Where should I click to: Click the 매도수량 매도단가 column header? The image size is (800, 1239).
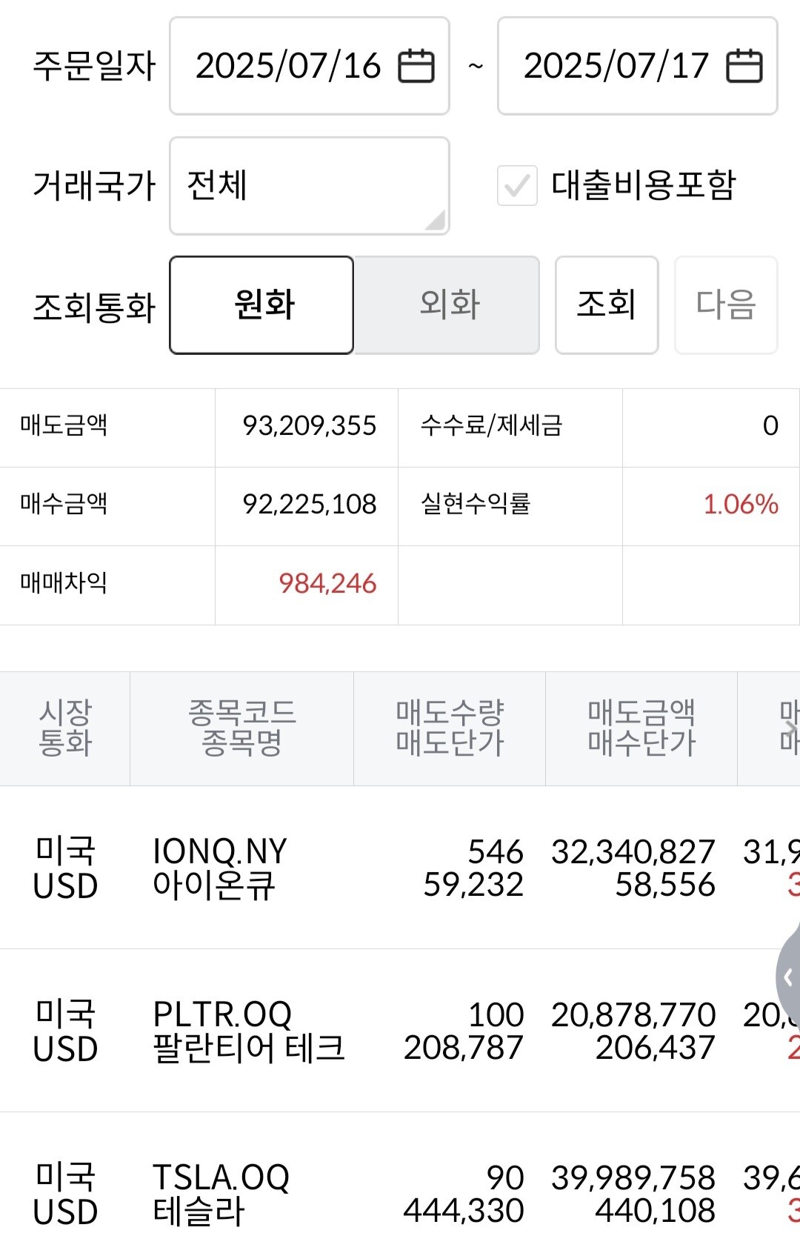coord(450,728)
